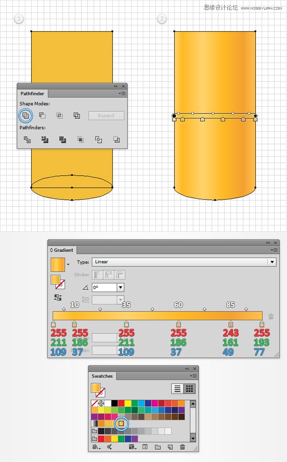Switch Swatches to thumbnail grid view
This screenshot has height=462, width=287.
(x=189, y=389)
